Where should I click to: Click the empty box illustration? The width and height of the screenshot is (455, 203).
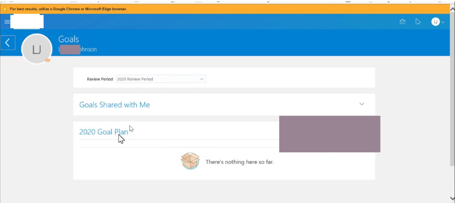click(190, 161)
